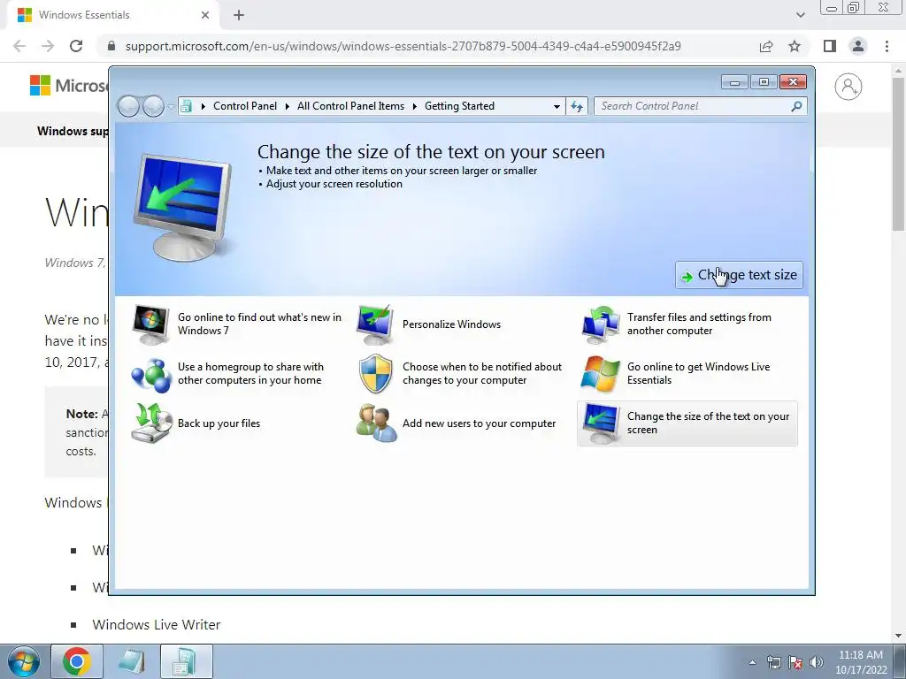Open Go online to find out what's new in Windows 7
This screenshot has width=906, height=679.
237,324
